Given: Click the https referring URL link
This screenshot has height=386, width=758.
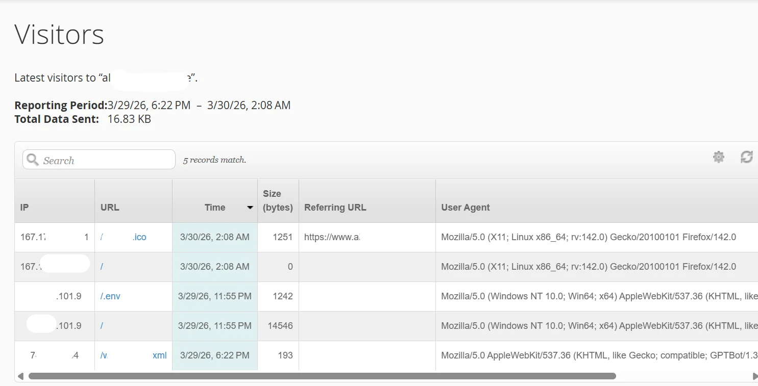Looking at the screenshot, I should [x=332, y=237].
